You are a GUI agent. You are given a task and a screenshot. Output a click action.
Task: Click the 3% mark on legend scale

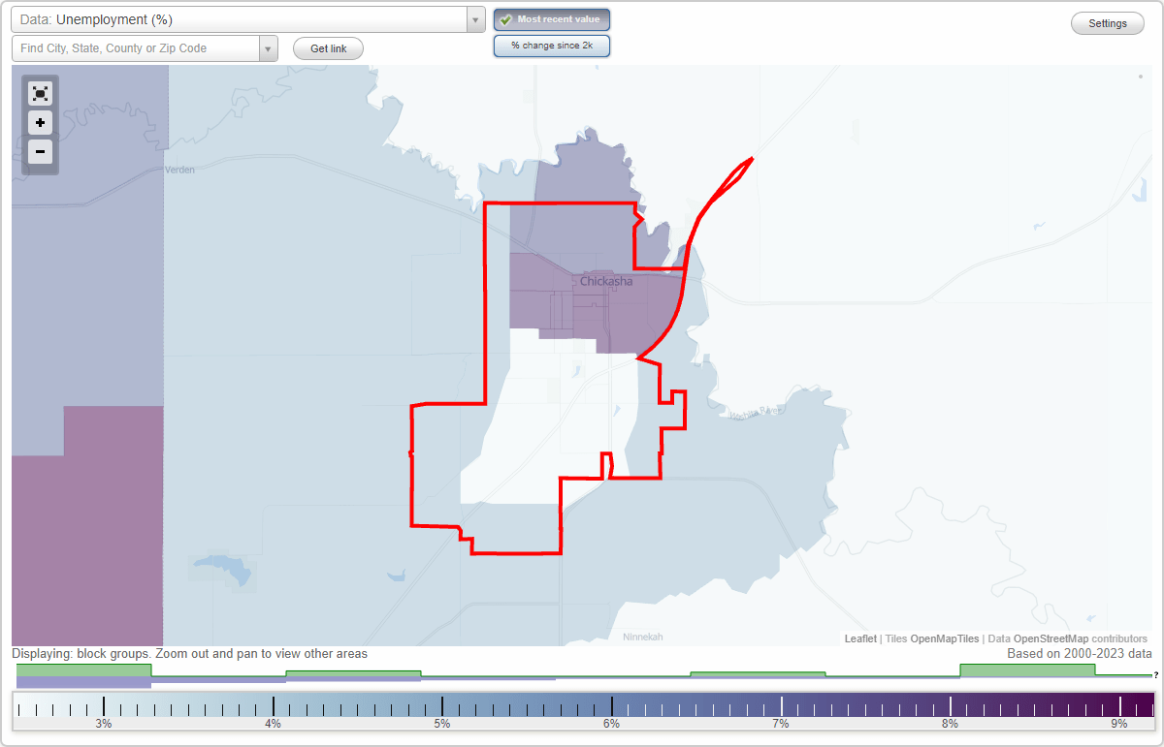click(x=103, y=724)
